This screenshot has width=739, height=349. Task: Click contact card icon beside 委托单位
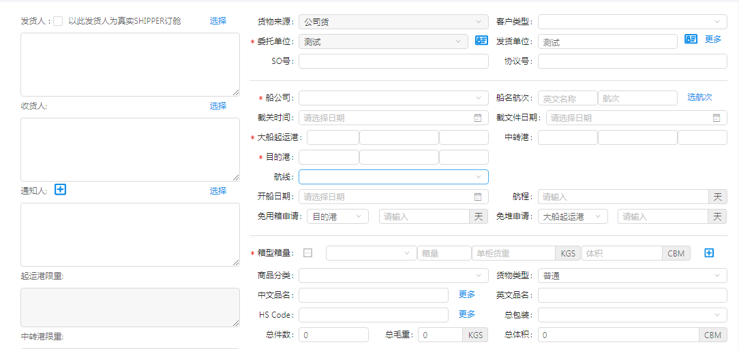[x=481, y=40]
